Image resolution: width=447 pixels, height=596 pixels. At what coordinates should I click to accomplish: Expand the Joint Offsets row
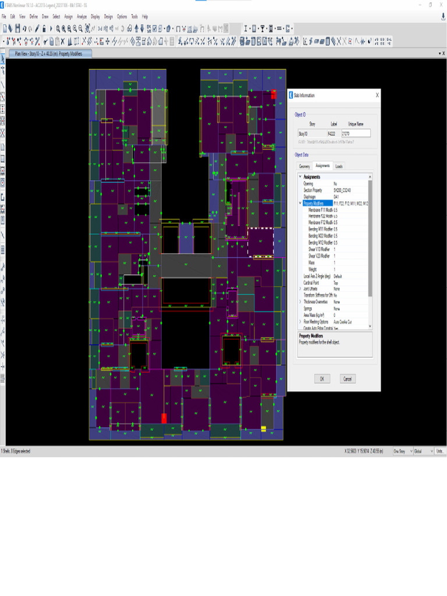(x=300, y=289)
